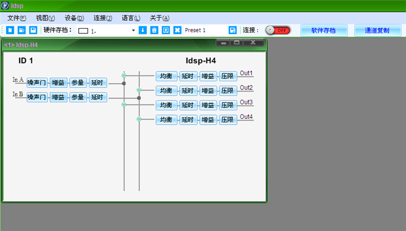The height and width of the screenshot is (231, 406).
Task: Toggle the connection OFF switch
Action: (x=278, y=30)
